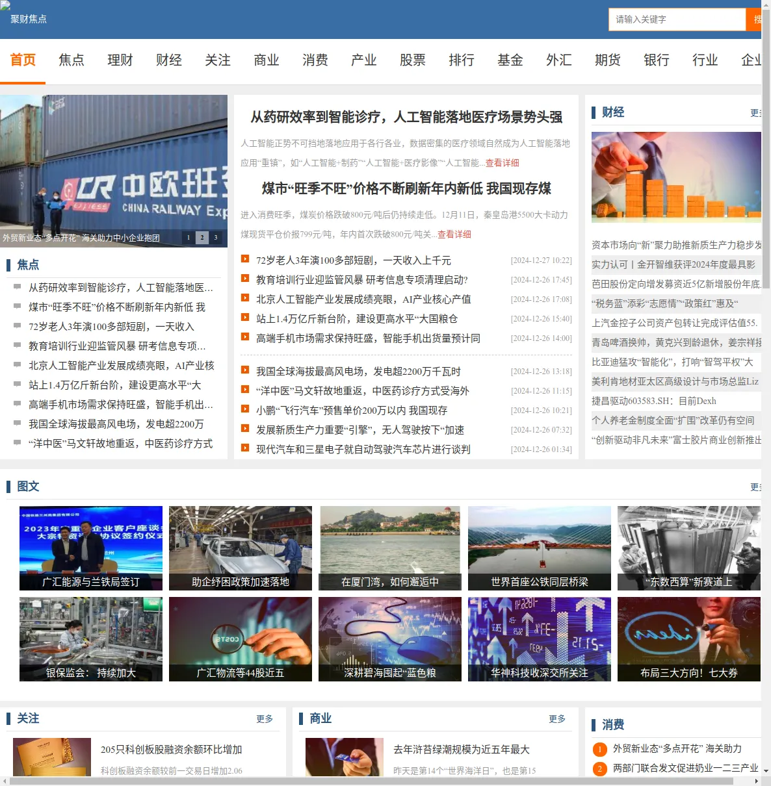Click rank 1 badge 外贸新业态"多点开花"
Viewport: 771px width, 786px height.
tap(599, 750)
